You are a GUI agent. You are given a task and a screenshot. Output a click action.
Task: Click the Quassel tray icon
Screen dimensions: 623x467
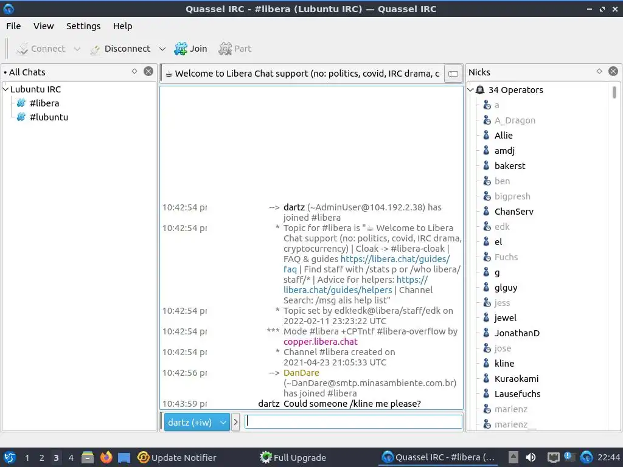point(586,458)
